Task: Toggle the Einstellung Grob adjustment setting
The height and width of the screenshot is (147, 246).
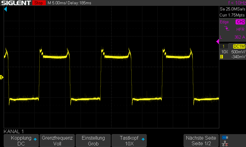Action: [93, 141]
